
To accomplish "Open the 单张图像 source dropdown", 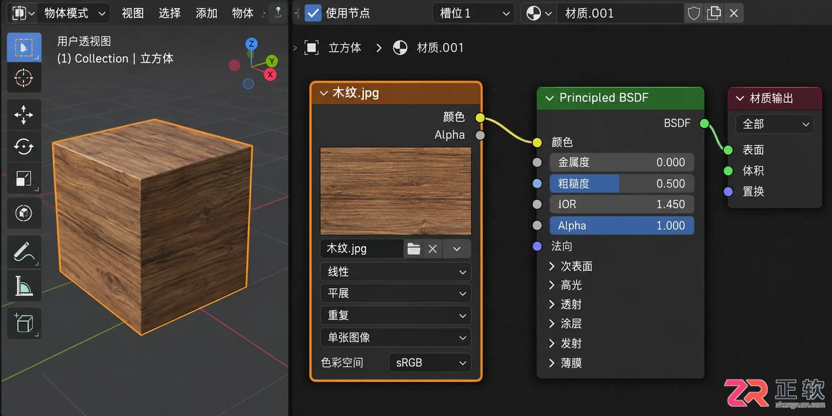I will (396, 337).
